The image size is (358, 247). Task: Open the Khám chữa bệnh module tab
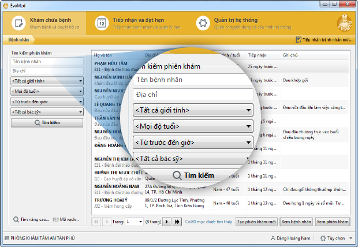(44, 23)
